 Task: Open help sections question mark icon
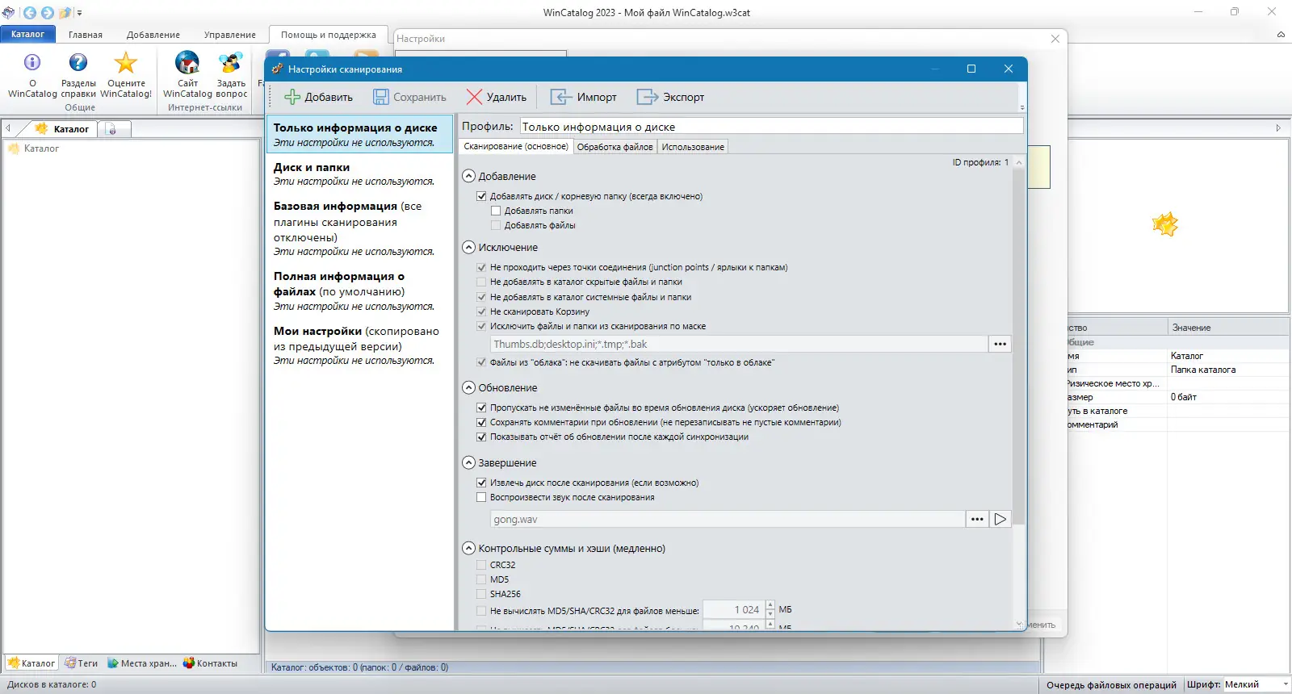78,62
